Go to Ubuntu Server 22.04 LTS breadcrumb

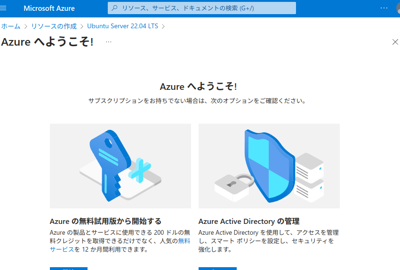[x=122, y=26]
